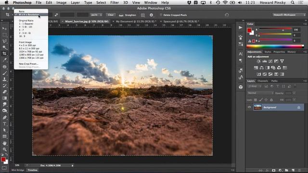Click the foreground red color swatch in Color panel
This screenshot has width=308, height=173.
(249, 30)
